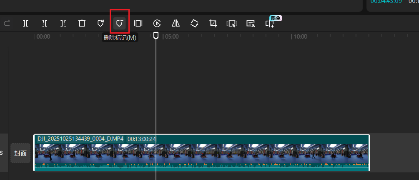Click the AI marker shield icon
Viewport: 419px width, 180px height.
(x=100, y=24)
